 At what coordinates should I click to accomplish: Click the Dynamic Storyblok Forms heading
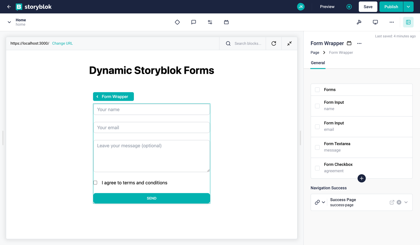click(x=152, y=70)
